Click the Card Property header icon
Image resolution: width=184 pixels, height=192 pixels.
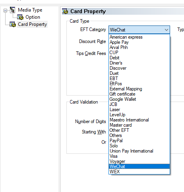[x=65, y=11]
